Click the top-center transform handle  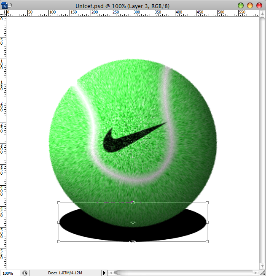(133, 203)
